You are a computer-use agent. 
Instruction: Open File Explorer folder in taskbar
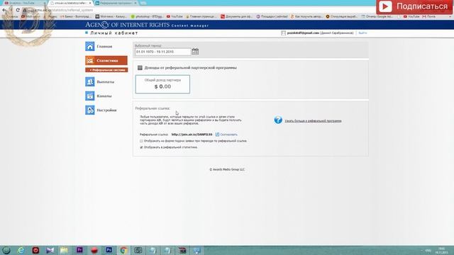click(65, 250)
